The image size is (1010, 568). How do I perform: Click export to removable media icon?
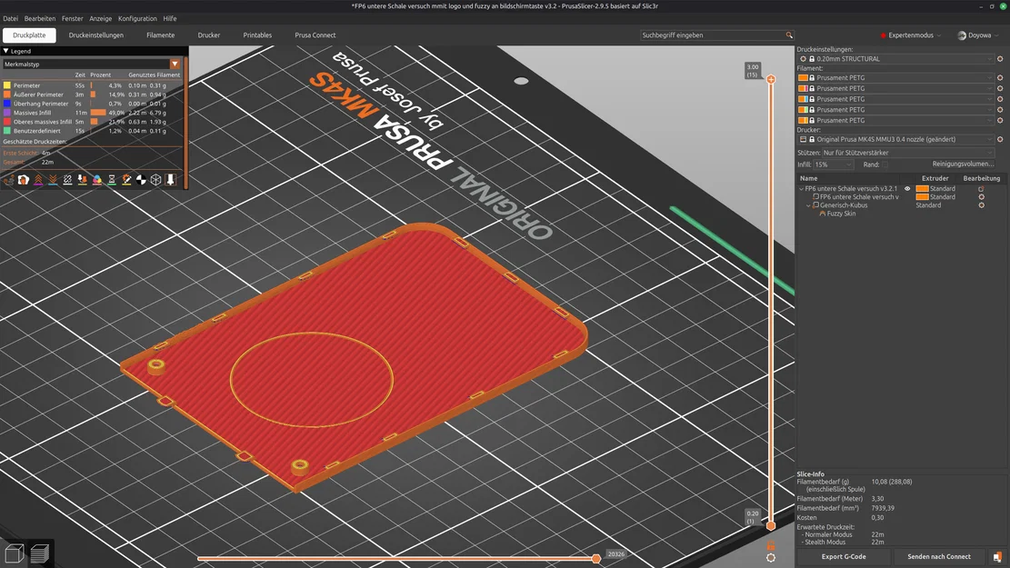(998, 557)
